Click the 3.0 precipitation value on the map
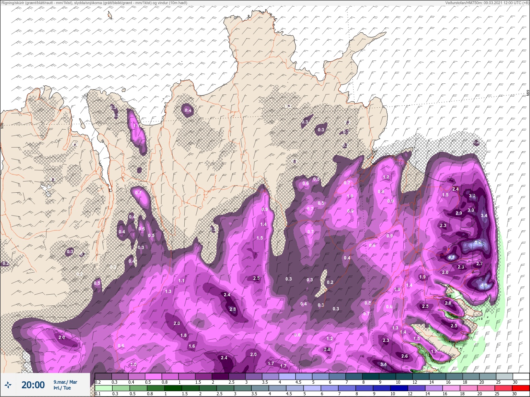The height and width of the screenshot is (397, 530). pyautogui.click(x=471, y=210)
